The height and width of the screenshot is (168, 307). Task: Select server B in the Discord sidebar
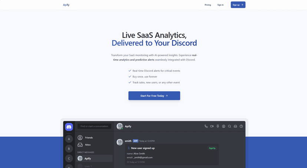pyautogui.click(x=69, y=149)
